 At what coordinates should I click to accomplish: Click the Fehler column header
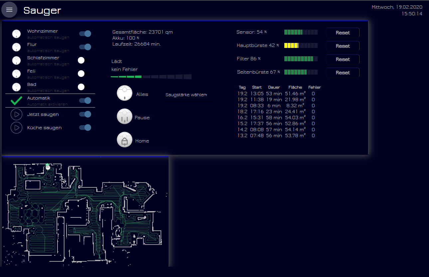314,87
